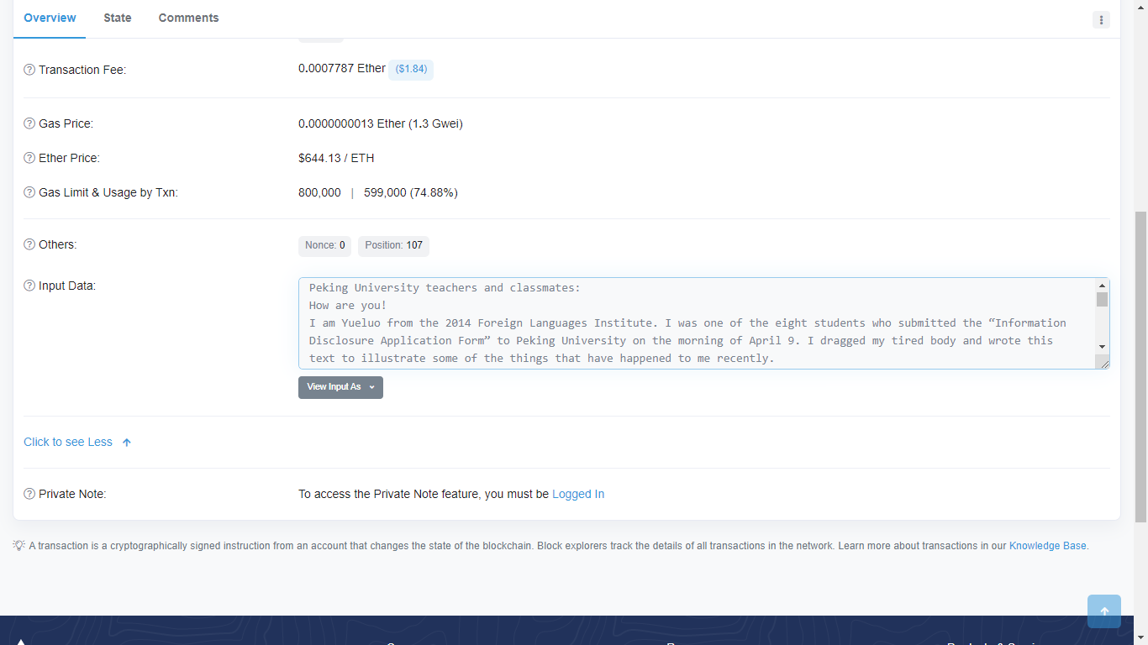This screenshot has width=1148, height=645.
Task: Open the Knowledge Base link
Action: tap(1048, 546)
